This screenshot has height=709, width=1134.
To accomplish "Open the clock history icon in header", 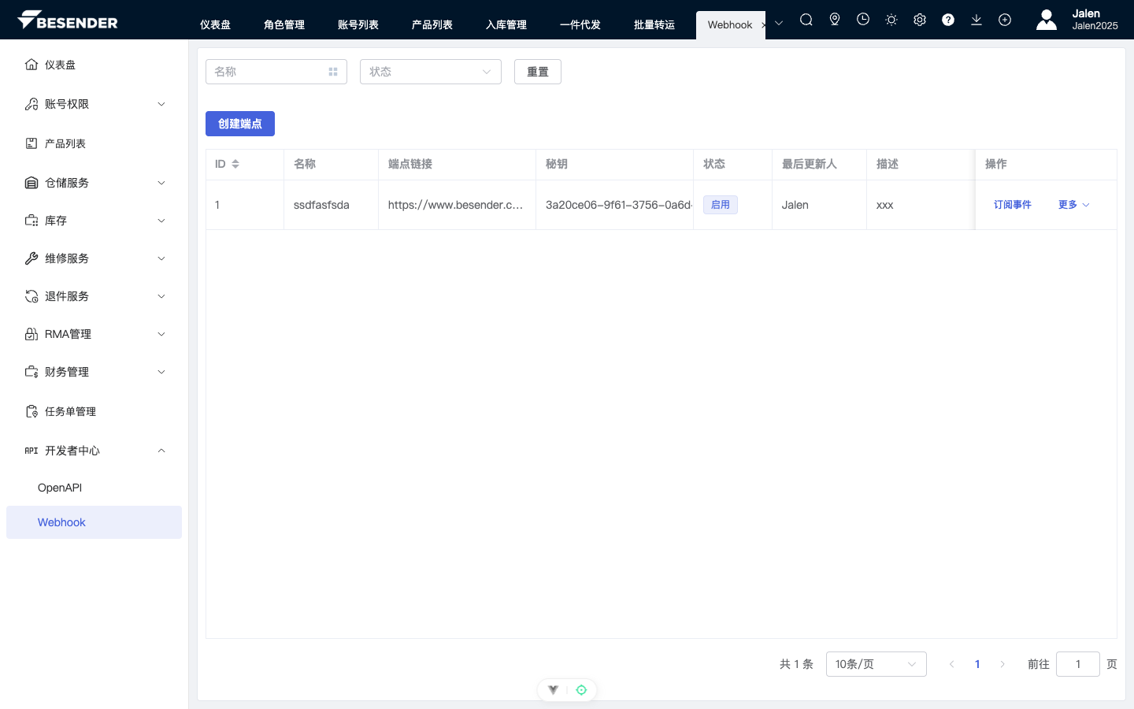I will pos(863,20).
